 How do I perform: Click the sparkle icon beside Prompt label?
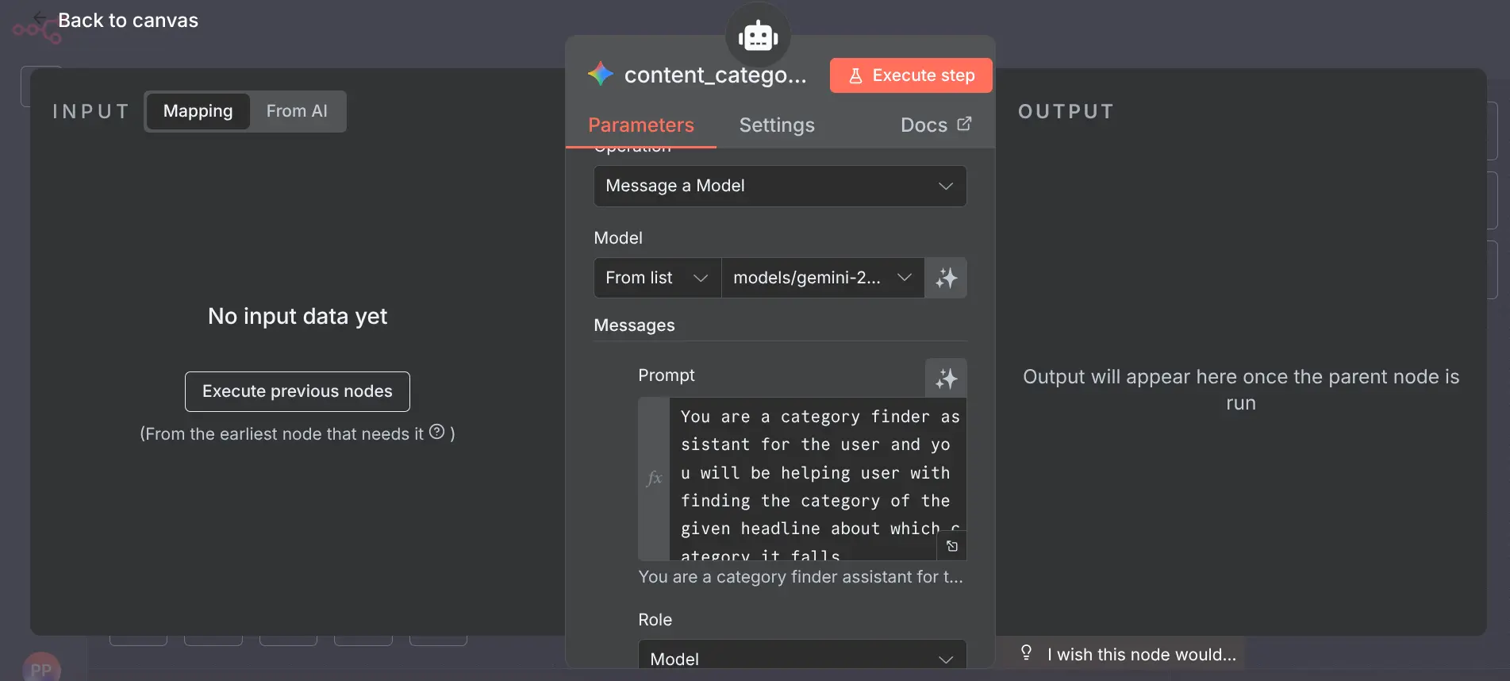point(946,379)
